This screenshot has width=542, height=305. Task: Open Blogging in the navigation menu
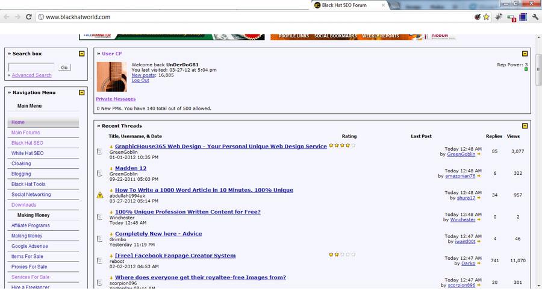point(21,174)
